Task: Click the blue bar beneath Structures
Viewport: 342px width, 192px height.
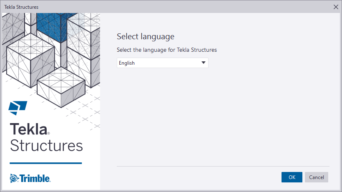Action: point(46,163)
